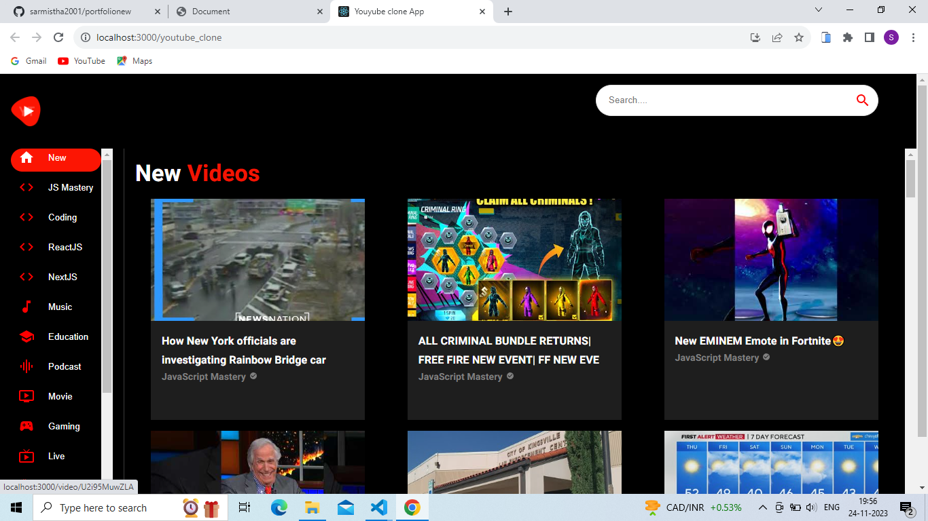This screenshot has width=928, height=521.
Task: Open the JS Mastery category
Action: point(56,187)
